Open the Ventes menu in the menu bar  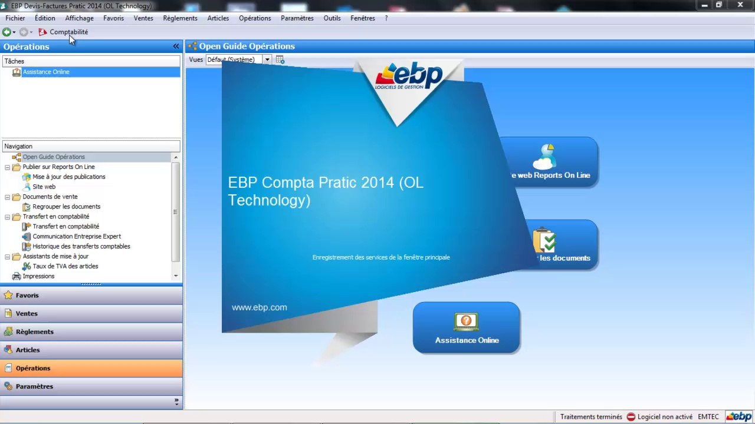[x=143, y=18]
